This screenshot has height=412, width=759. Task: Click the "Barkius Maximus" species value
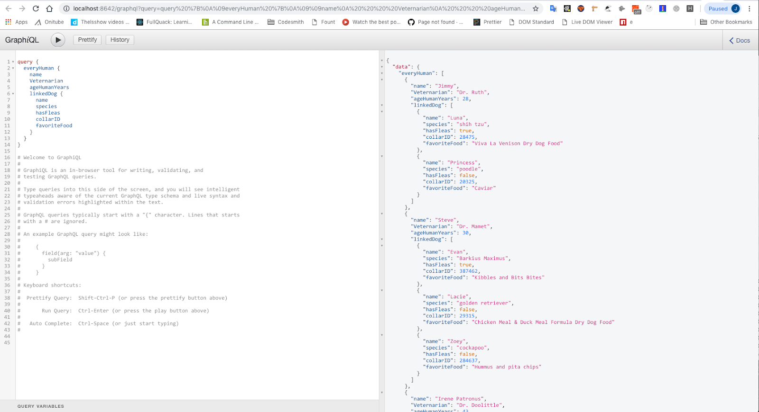(x=482, y=259)
